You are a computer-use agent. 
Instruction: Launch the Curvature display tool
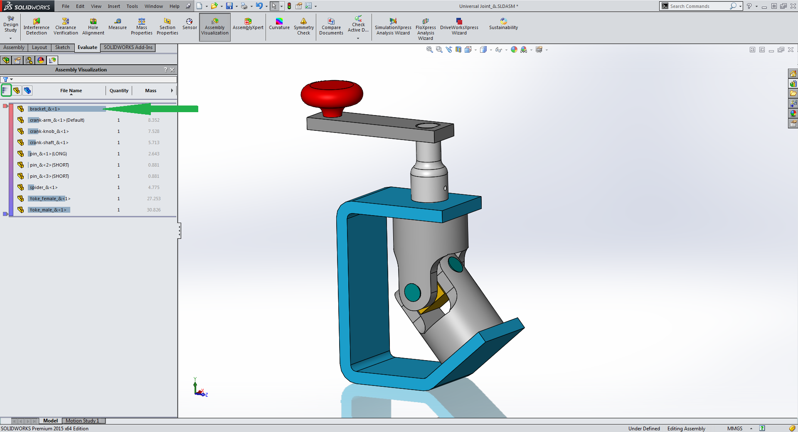click(x=279, y=24)
